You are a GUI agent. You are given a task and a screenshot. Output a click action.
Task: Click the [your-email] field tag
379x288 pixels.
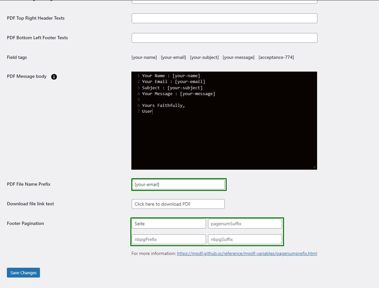[x=173, y=58]
